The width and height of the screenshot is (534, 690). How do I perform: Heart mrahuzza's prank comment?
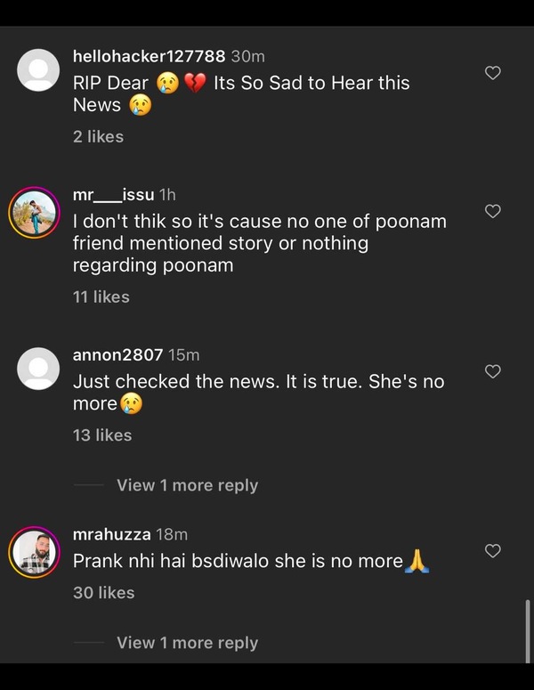click(492, 551)
